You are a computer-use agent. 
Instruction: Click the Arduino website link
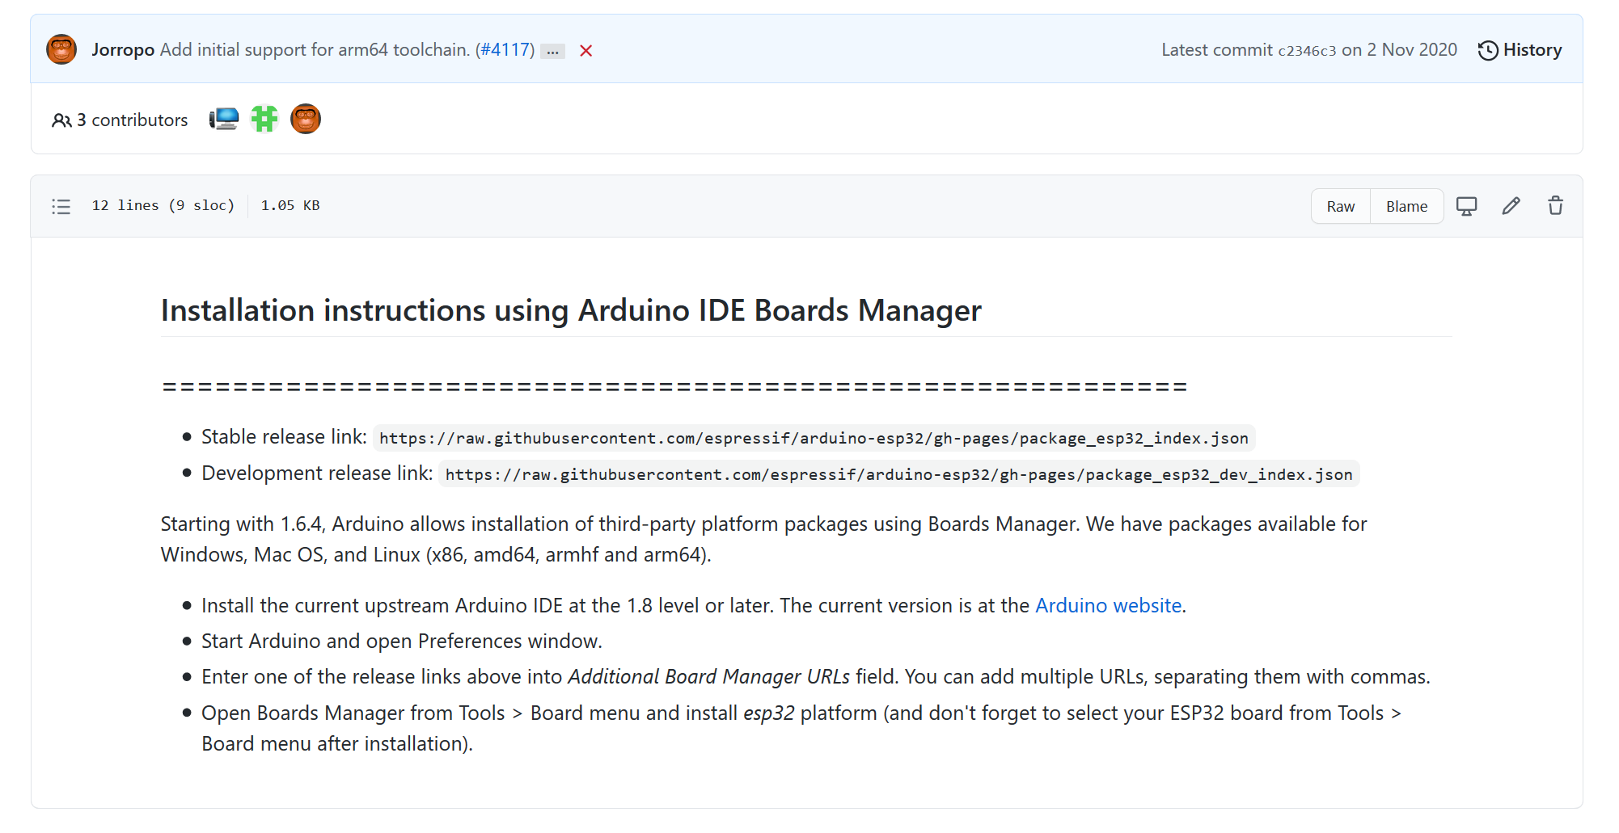[1108, 605]
